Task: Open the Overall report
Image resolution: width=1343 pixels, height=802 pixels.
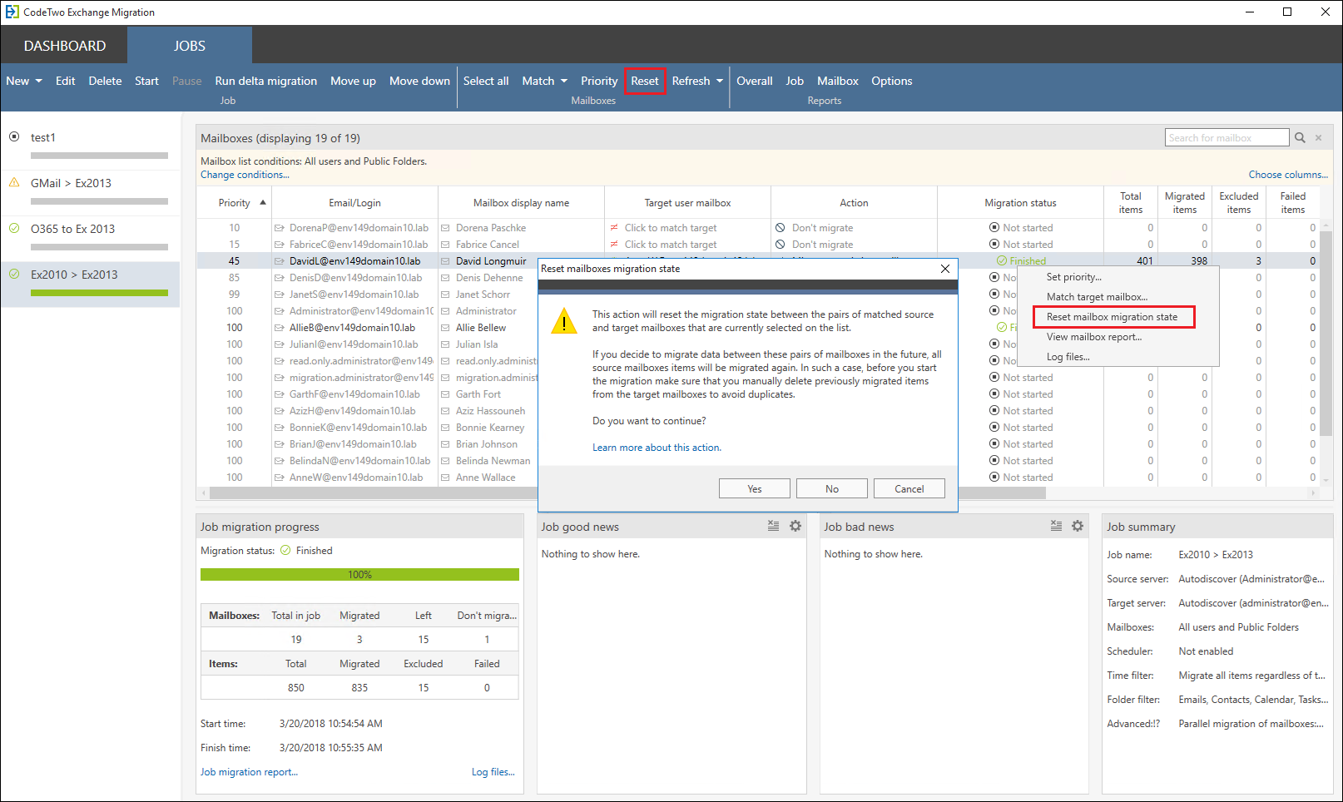Action: (x=755, y=81)
